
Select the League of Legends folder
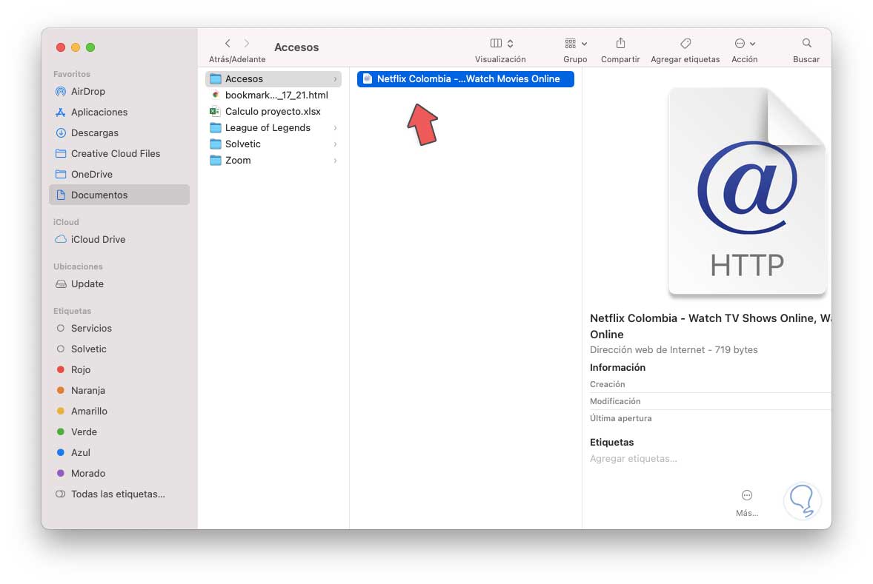[273, 128]
